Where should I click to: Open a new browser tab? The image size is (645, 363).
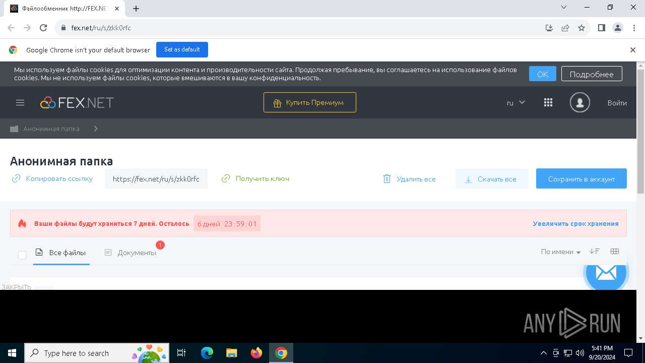tap(136, 8)
